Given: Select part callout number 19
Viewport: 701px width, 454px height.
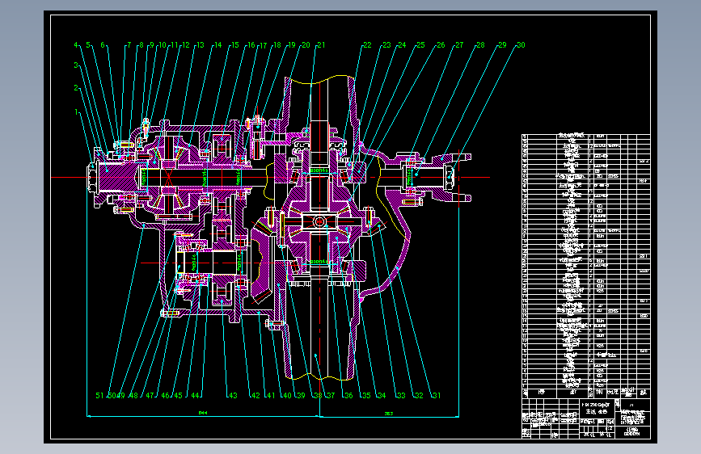Looking at the screenshot, I should click(292, 45).
